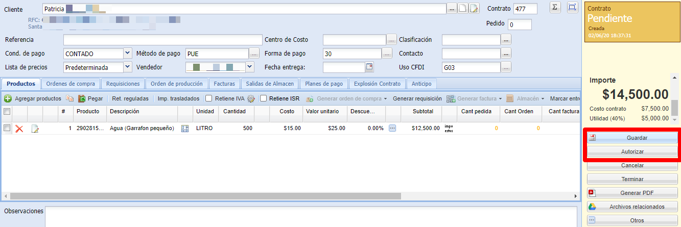The height and width of the screenshot is (227, 681).
Task: Edit the Agua product row via pencil icon
Action: 35,129
